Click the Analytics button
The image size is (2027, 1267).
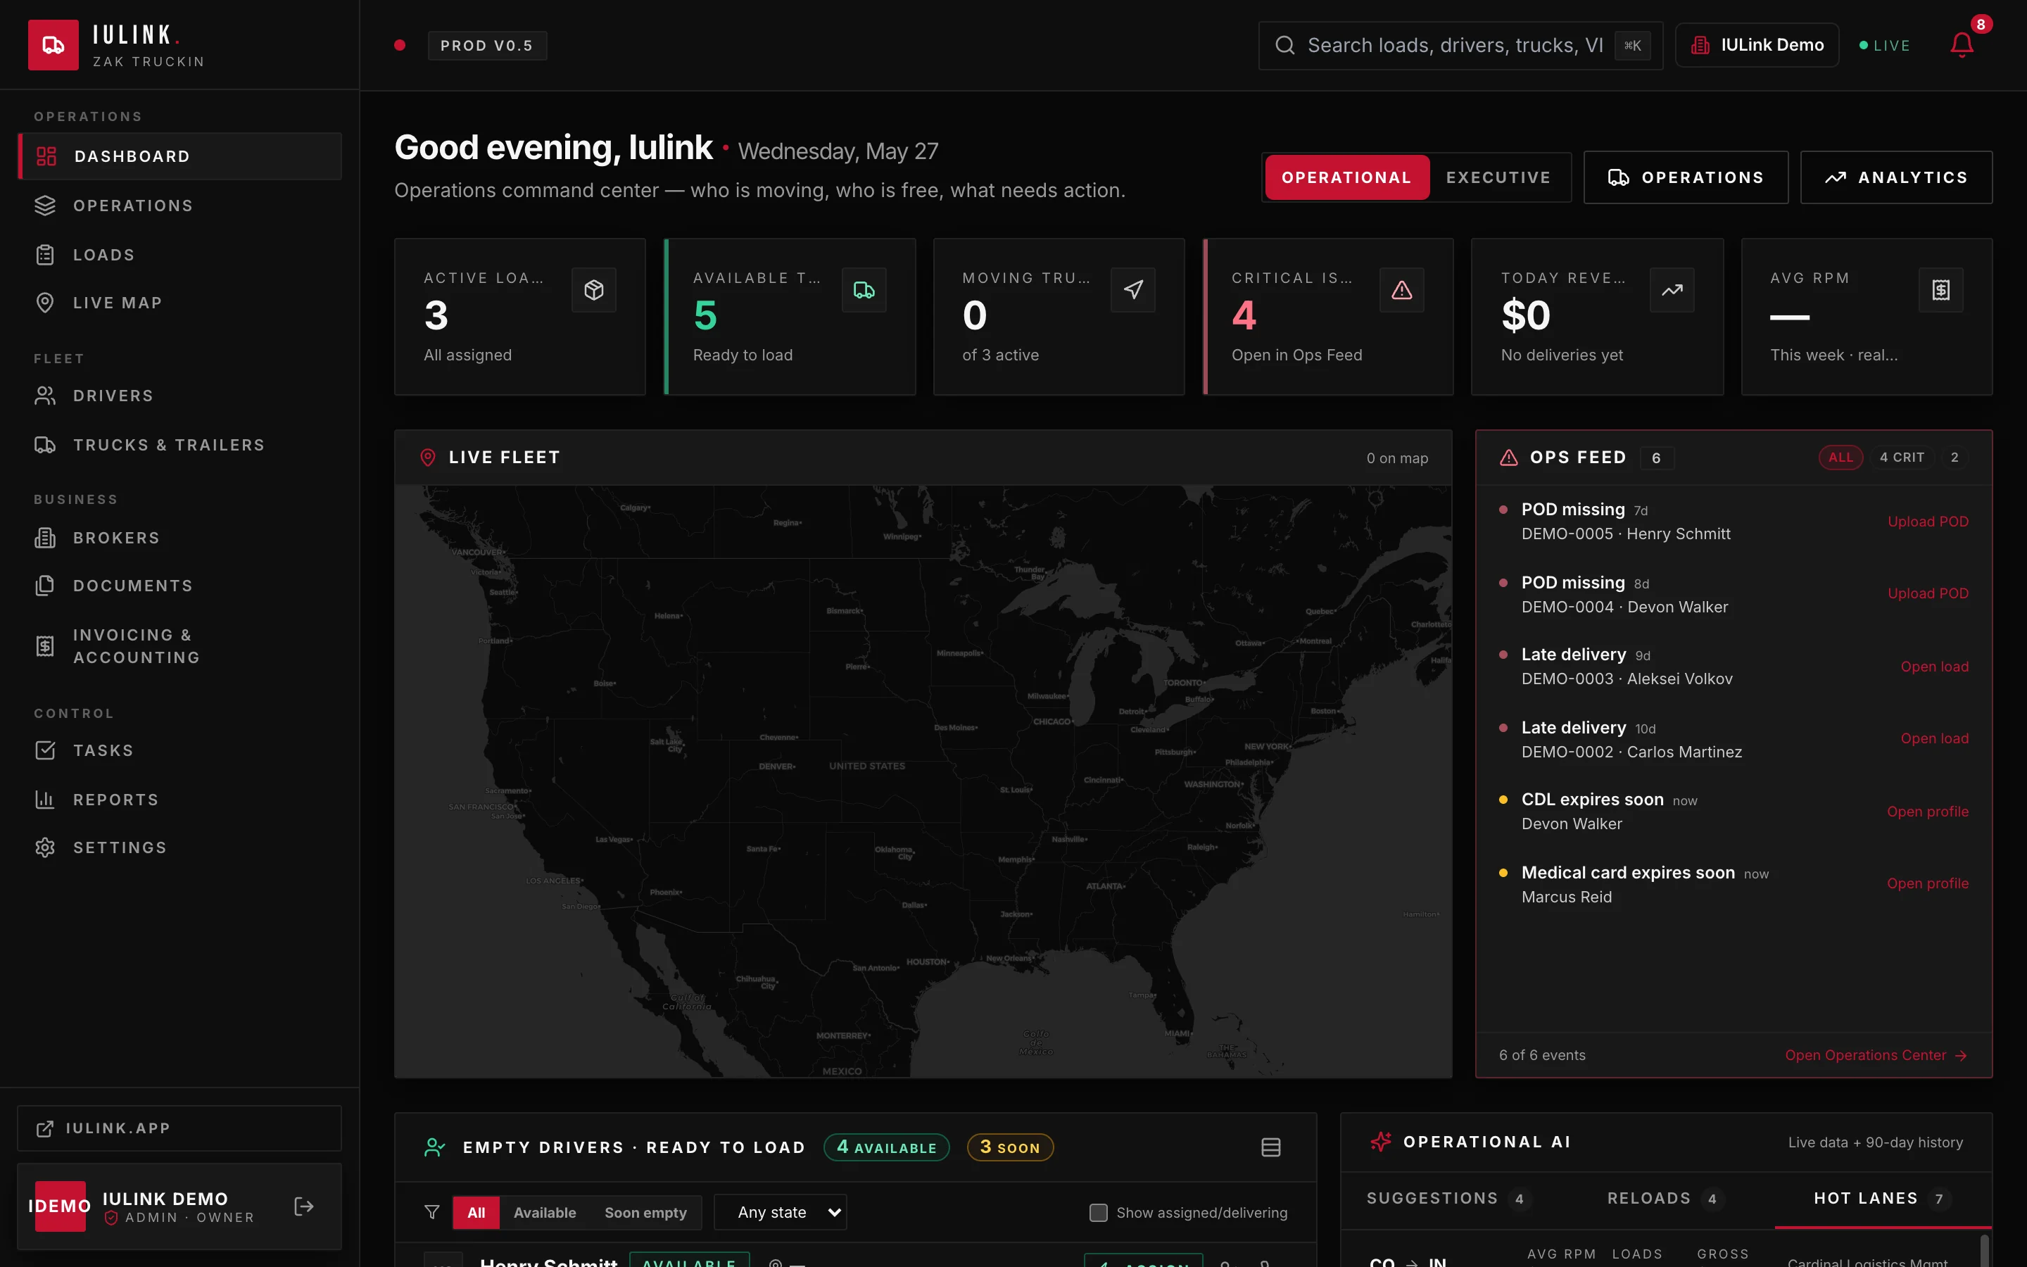pyautogui.click(x=1896, y=177)
